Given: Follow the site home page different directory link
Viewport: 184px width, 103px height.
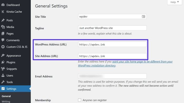Looking at the screenshot, I should [125, 64].
